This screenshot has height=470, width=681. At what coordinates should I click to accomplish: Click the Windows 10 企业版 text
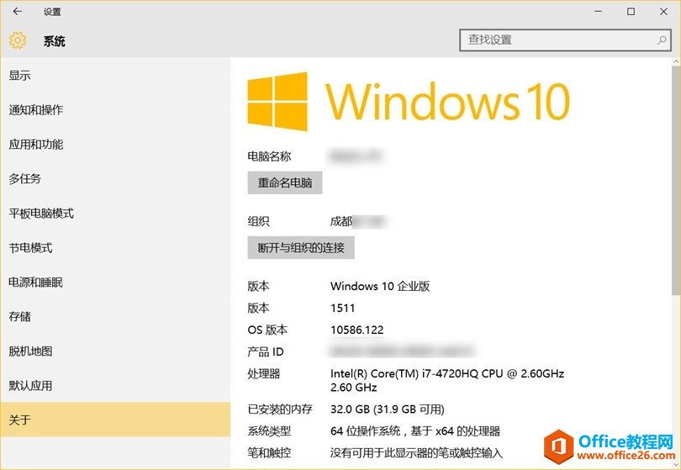coord(380,286)
